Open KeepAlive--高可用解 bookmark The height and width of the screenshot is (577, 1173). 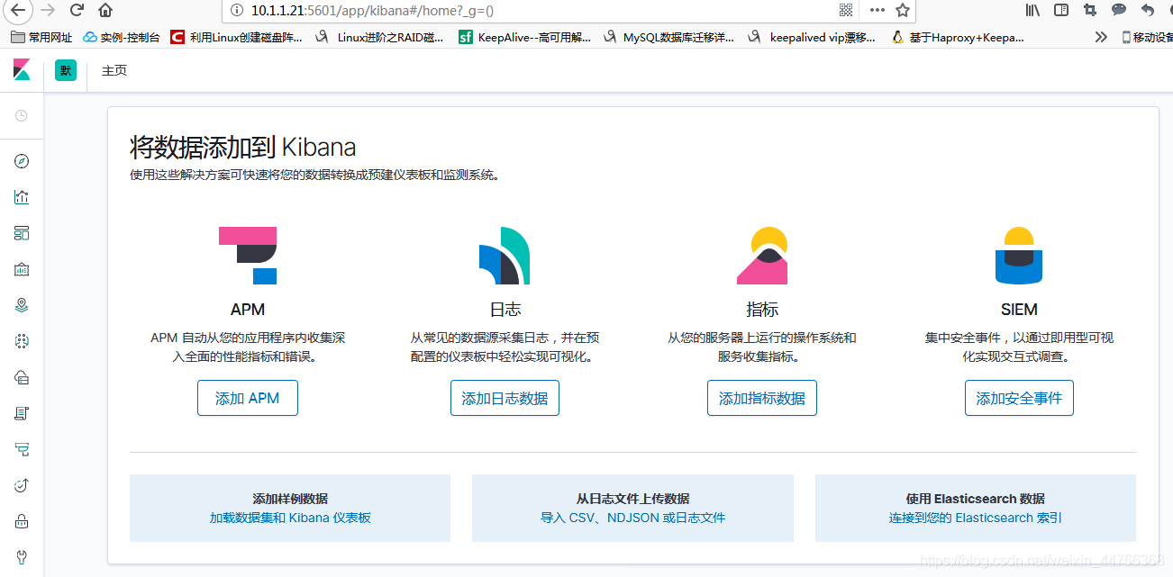click(x=524, y=37)
